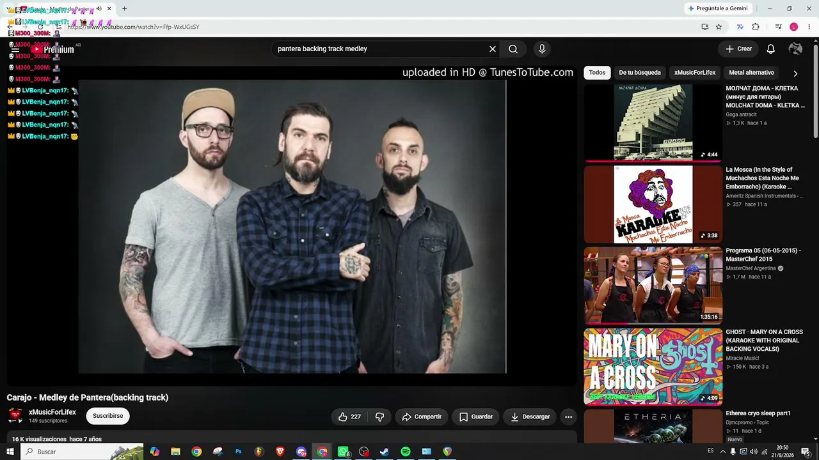Open volume control in system tray
Image resolution: width=819 pixels, height=460 pixels.
click(x=754, y=452)
